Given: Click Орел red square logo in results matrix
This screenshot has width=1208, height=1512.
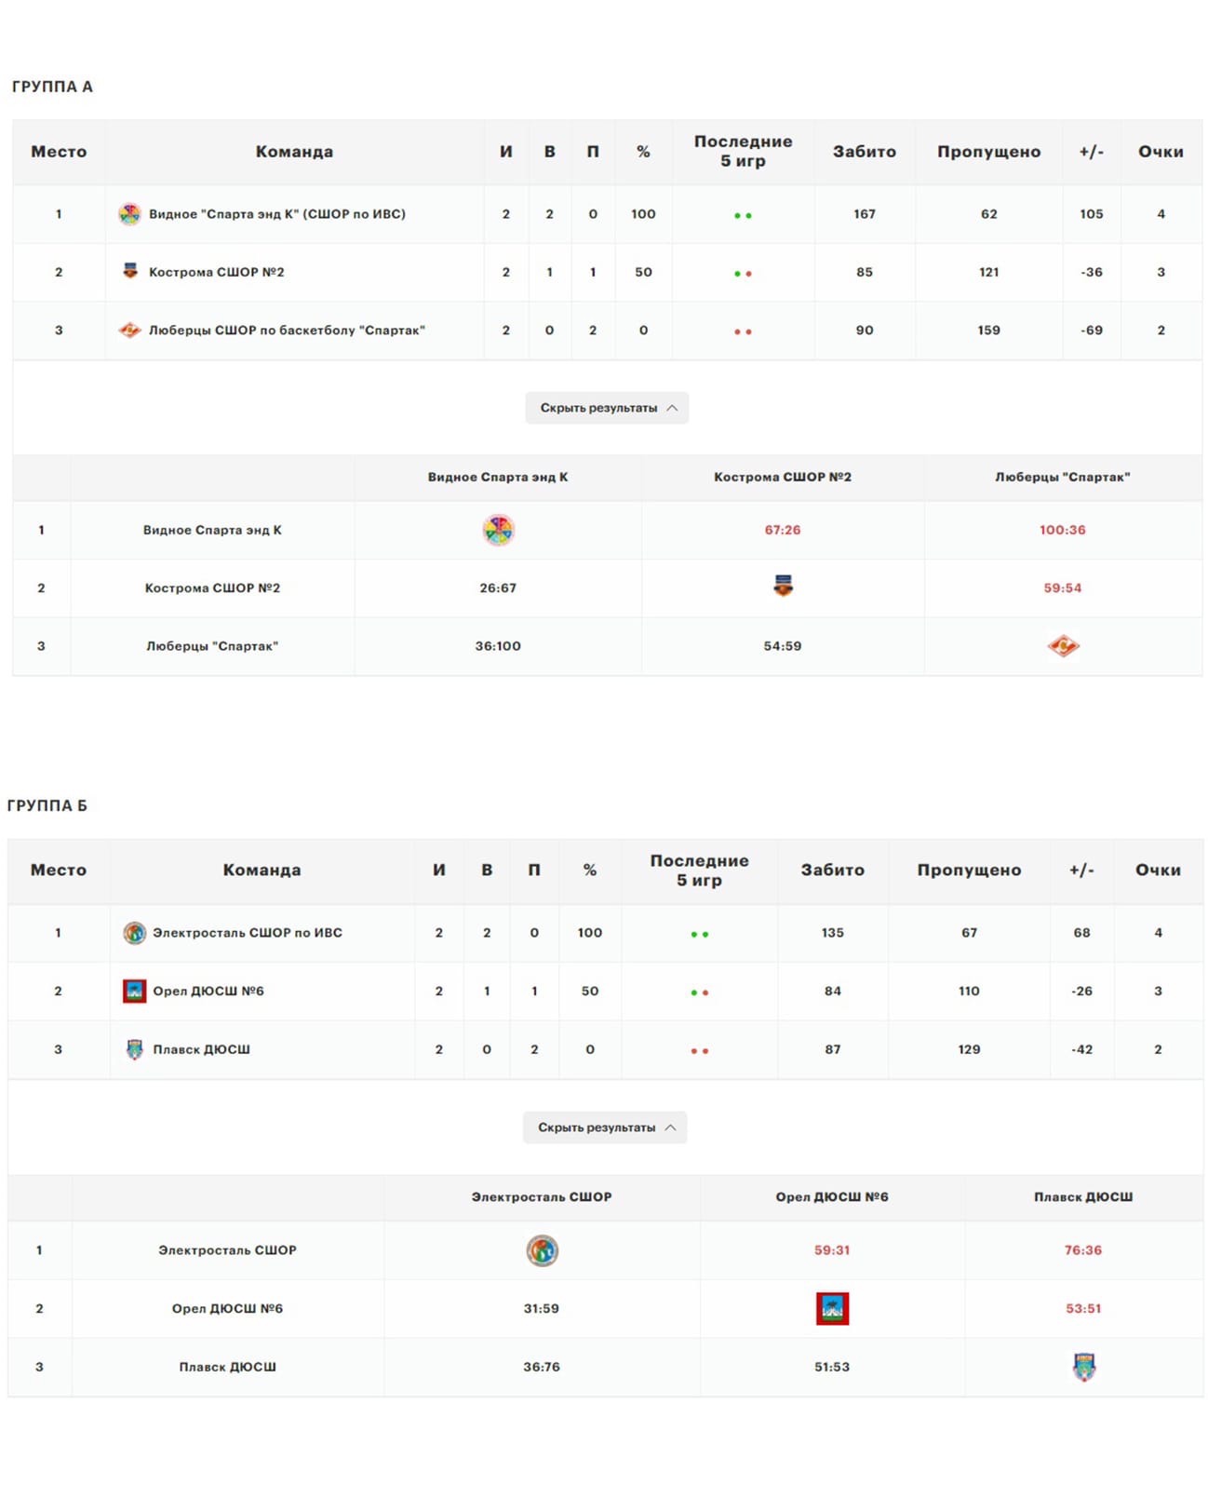Looking at the screenshot, I should click(832, 1308).
